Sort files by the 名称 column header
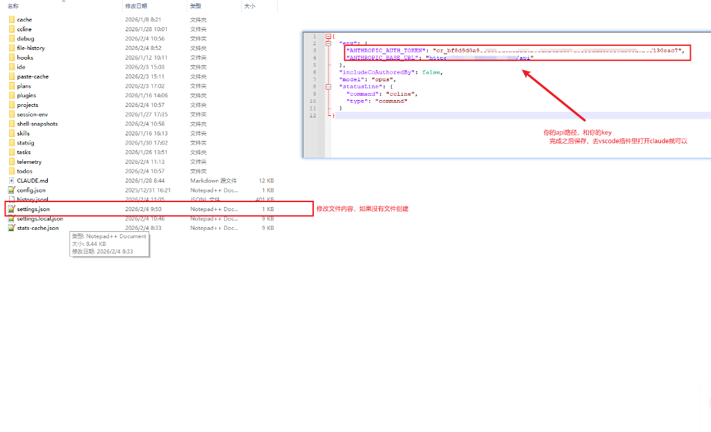The height and width of the screenshot is (432, 711). tap(12, 6)
